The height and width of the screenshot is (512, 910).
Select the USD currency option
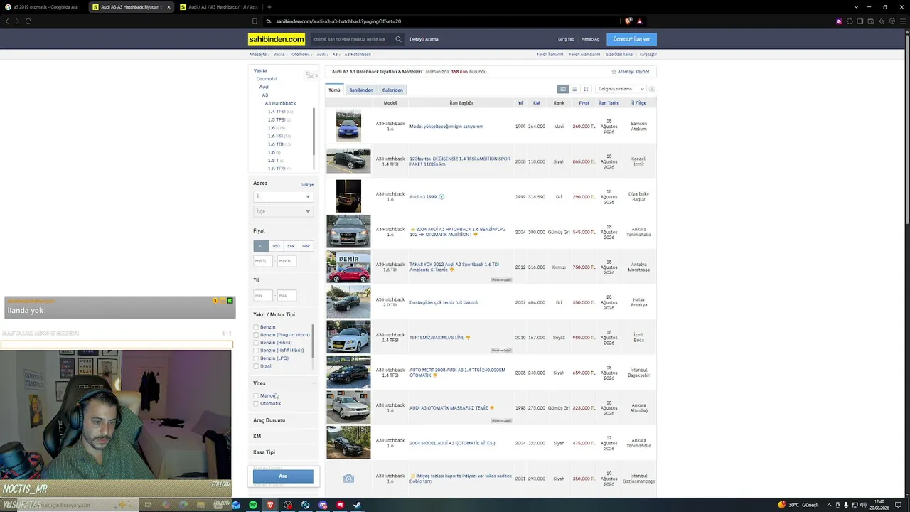(276, 246)
